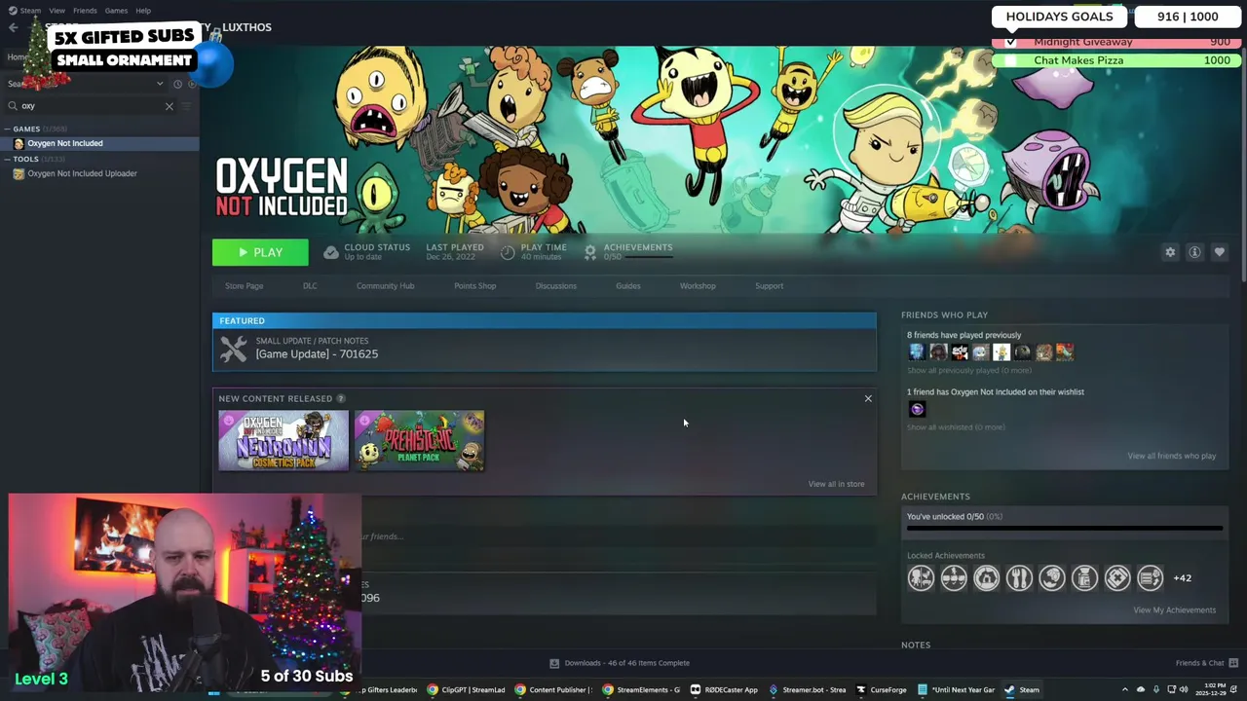Open Downloads status at the bottom bar
This screenshot has height=701, width=1247.
pos(620,663)
